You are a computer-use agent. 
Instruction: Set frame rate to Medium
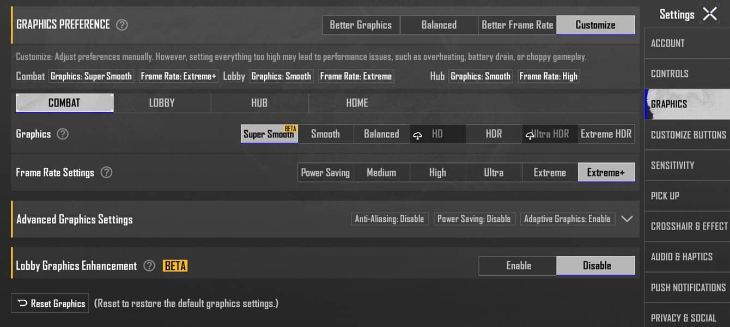tap(381, 173)
